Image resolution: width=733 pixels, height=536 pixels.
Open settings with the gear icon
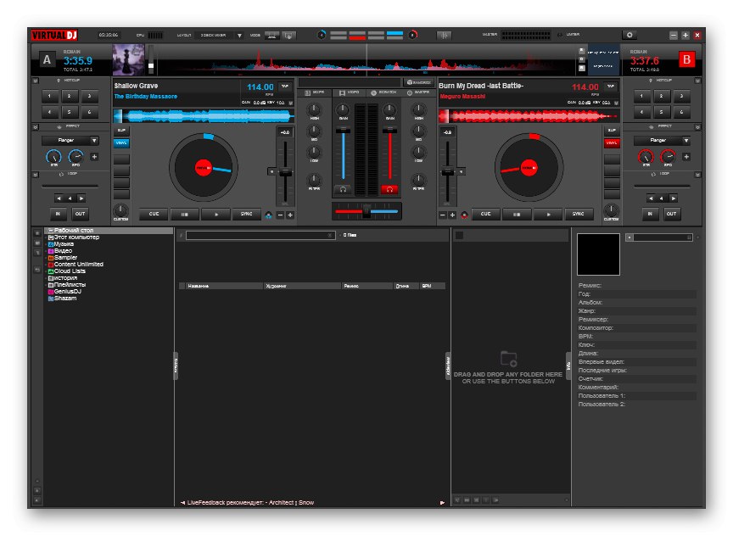(x=629, y=35)
